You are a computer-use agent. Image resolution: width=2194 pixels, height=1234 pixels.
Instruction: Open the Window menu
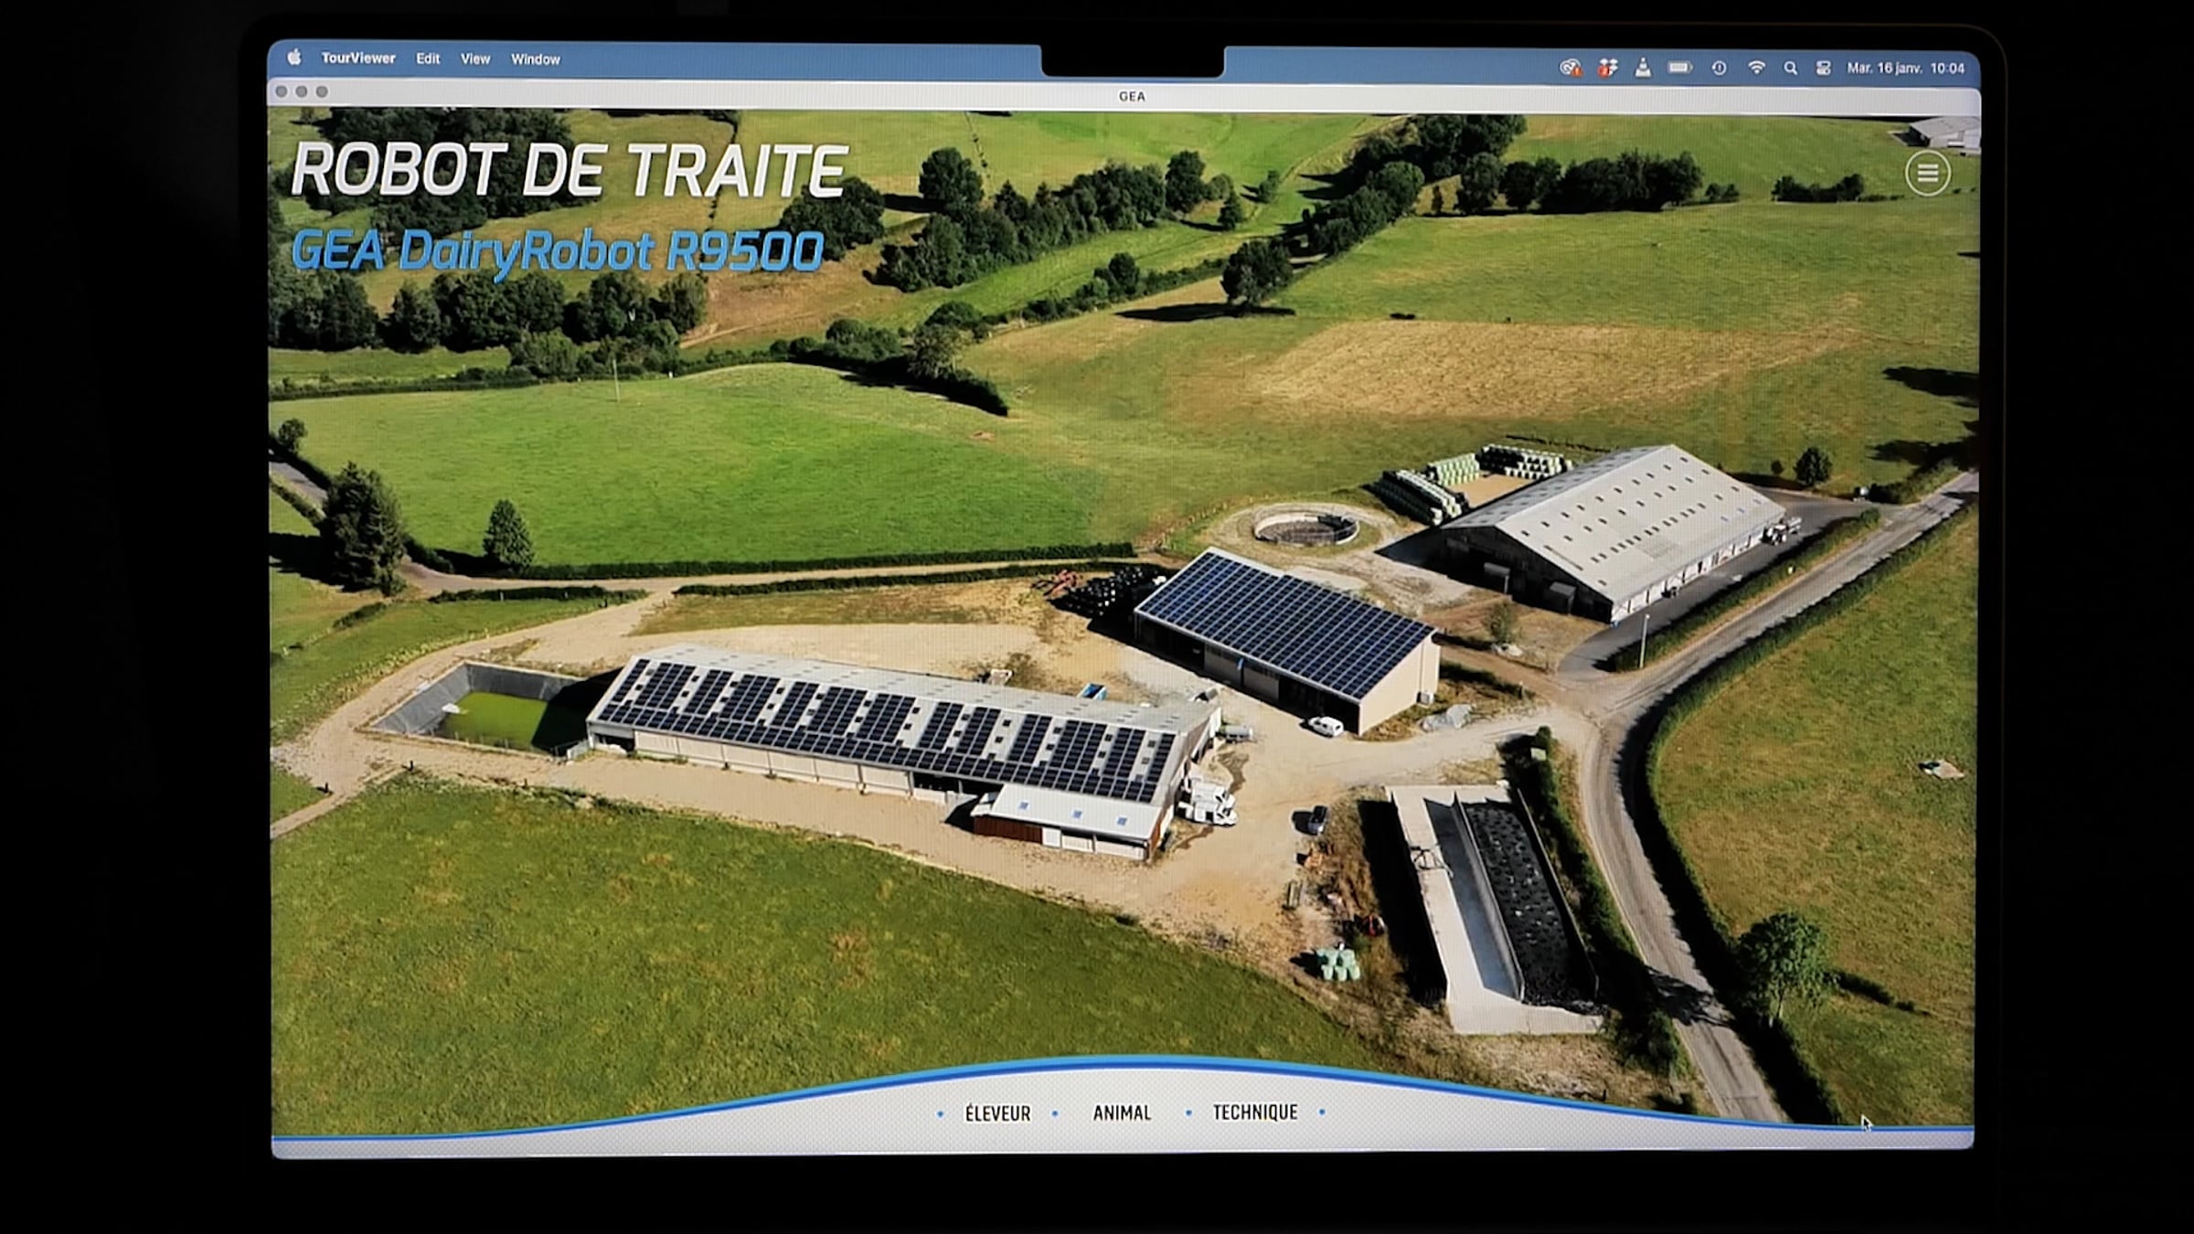tap(535, 59)
